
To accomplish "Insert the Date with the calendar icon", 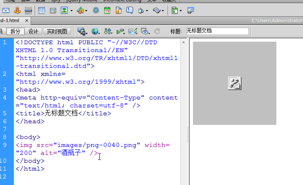I will pos(107,10).
